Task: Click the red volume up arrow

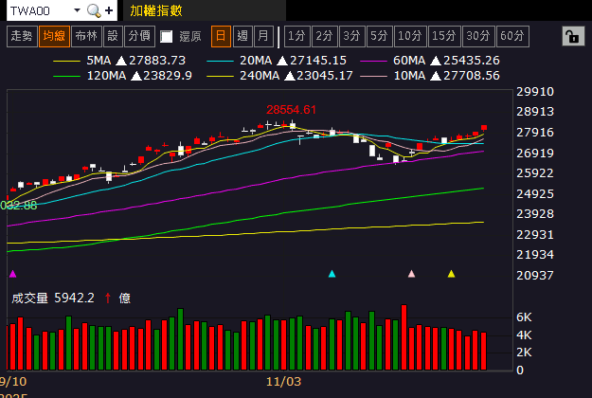Action: tap(108, 298)
